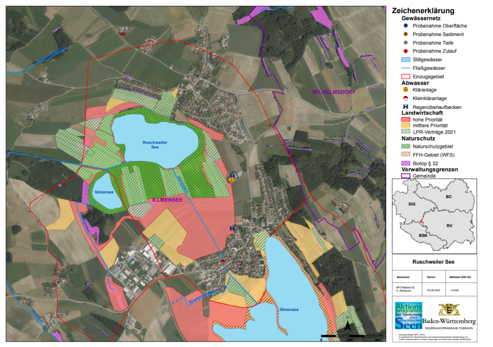Click the Probenahme Zulauf red dot icon
The image size is (493, 347).
pos(405,51)
